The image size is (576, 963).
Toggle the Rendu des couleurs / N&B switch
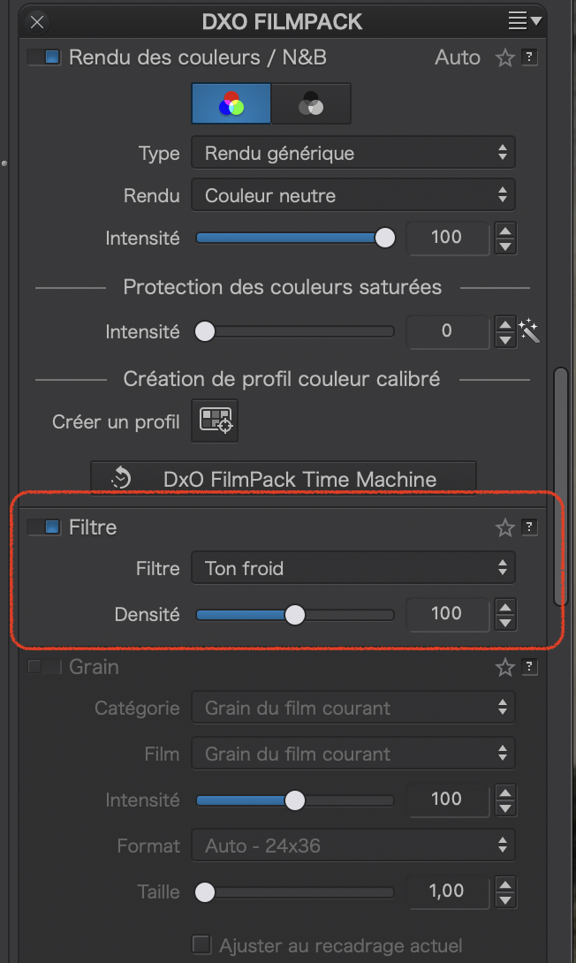[44, 57]
